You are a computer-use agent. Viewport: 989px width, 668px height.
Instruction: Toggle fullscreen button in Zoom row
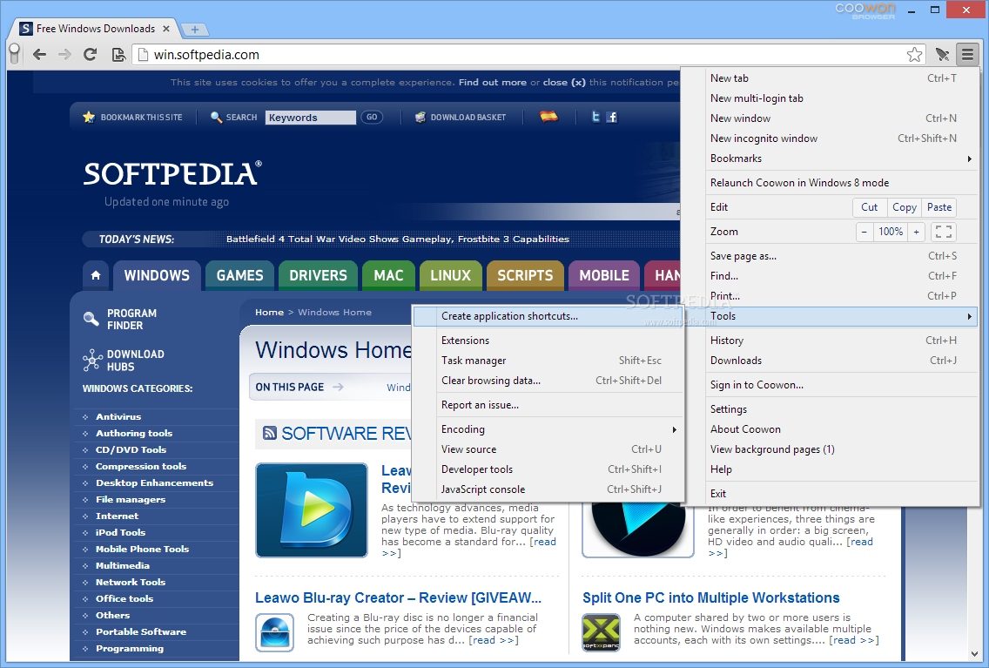pyautogui.click(x=944, y=232)
